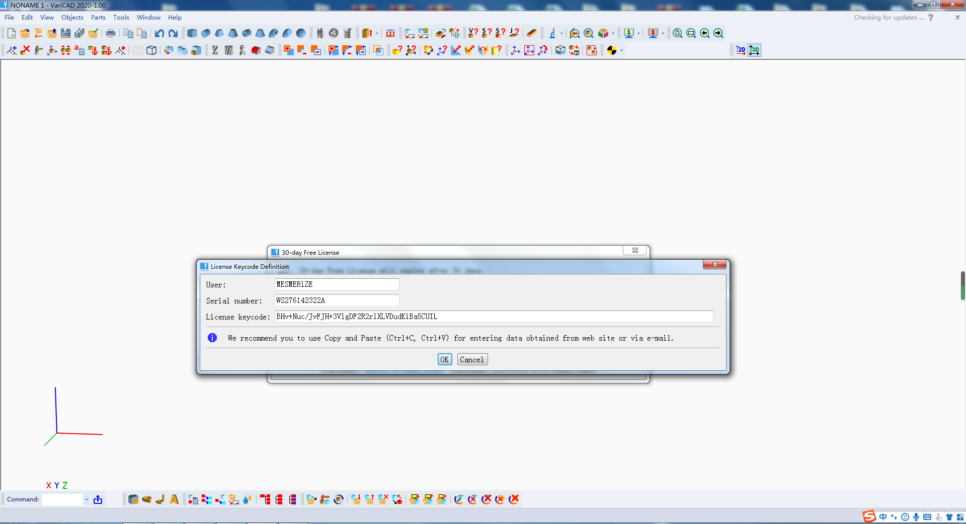Screen dimensions: 966x524
Task: Click the drill hole tool icon
Action: pyautogui.click(x=215, y=50)
